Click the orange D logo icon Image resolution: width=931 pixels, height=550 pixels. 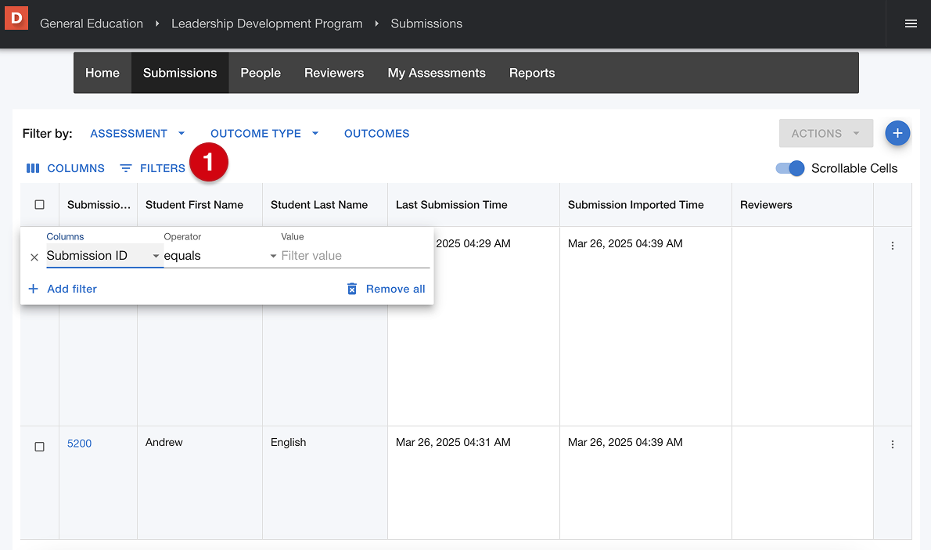(x=16, y=17)
